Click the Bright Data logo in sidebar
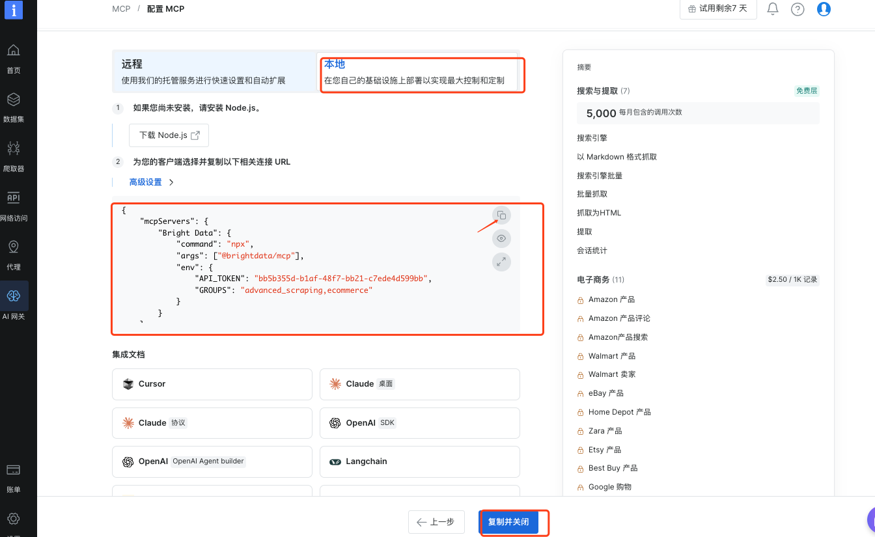875x537 pixels. [14, 10]
